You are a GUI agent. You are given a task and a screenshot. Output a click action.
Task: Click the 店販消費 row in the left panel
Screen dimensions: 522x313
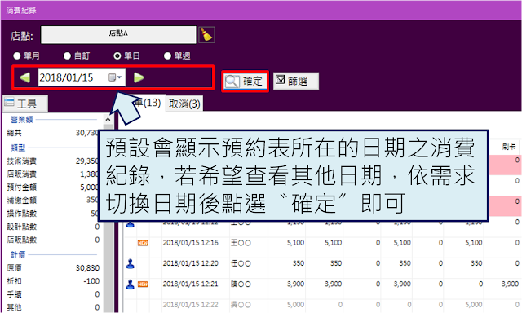pos(53,174)
